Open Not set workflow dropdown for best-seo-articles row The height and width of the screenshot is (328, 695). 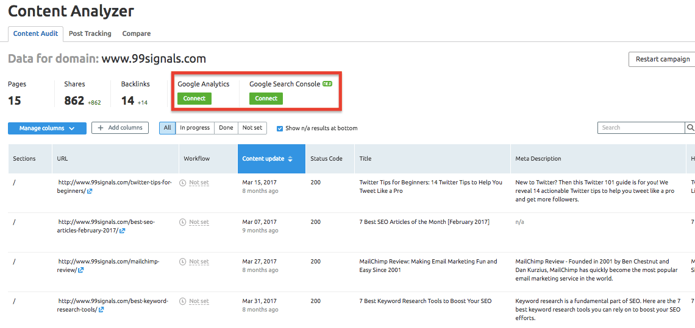coord(199,223)
